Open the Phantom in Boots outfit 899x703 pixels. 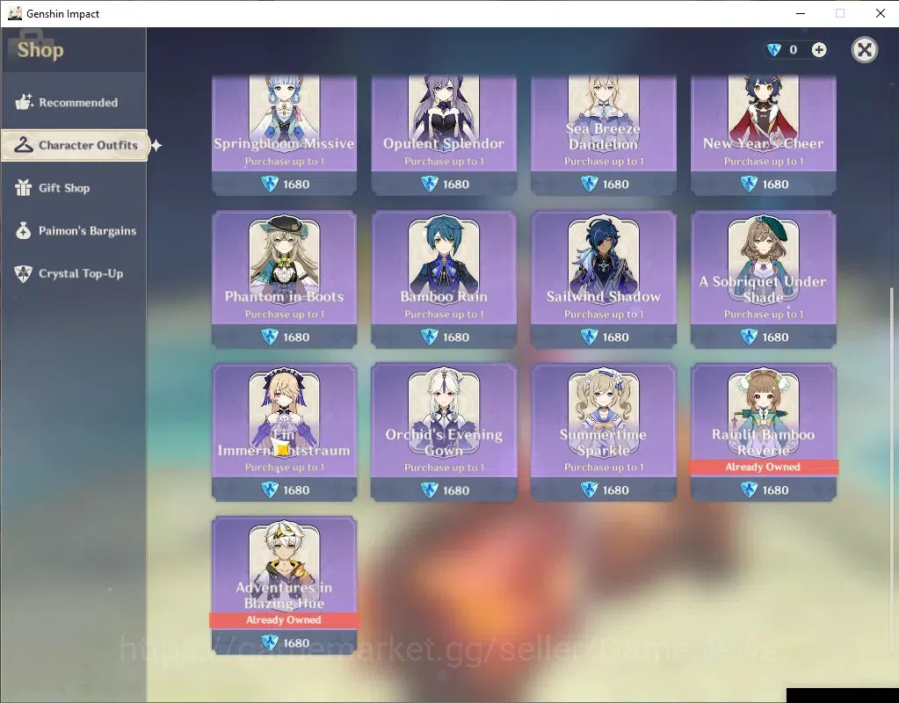[x=285, y=279]
